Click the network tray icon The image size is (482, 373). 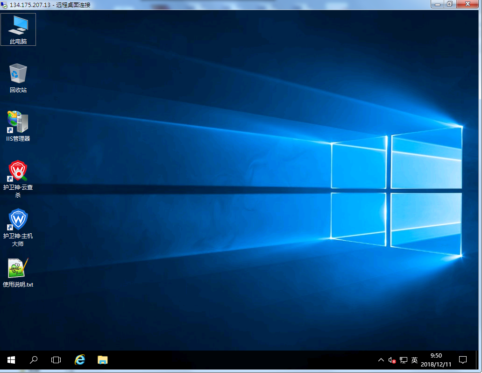tap(404, 360)
